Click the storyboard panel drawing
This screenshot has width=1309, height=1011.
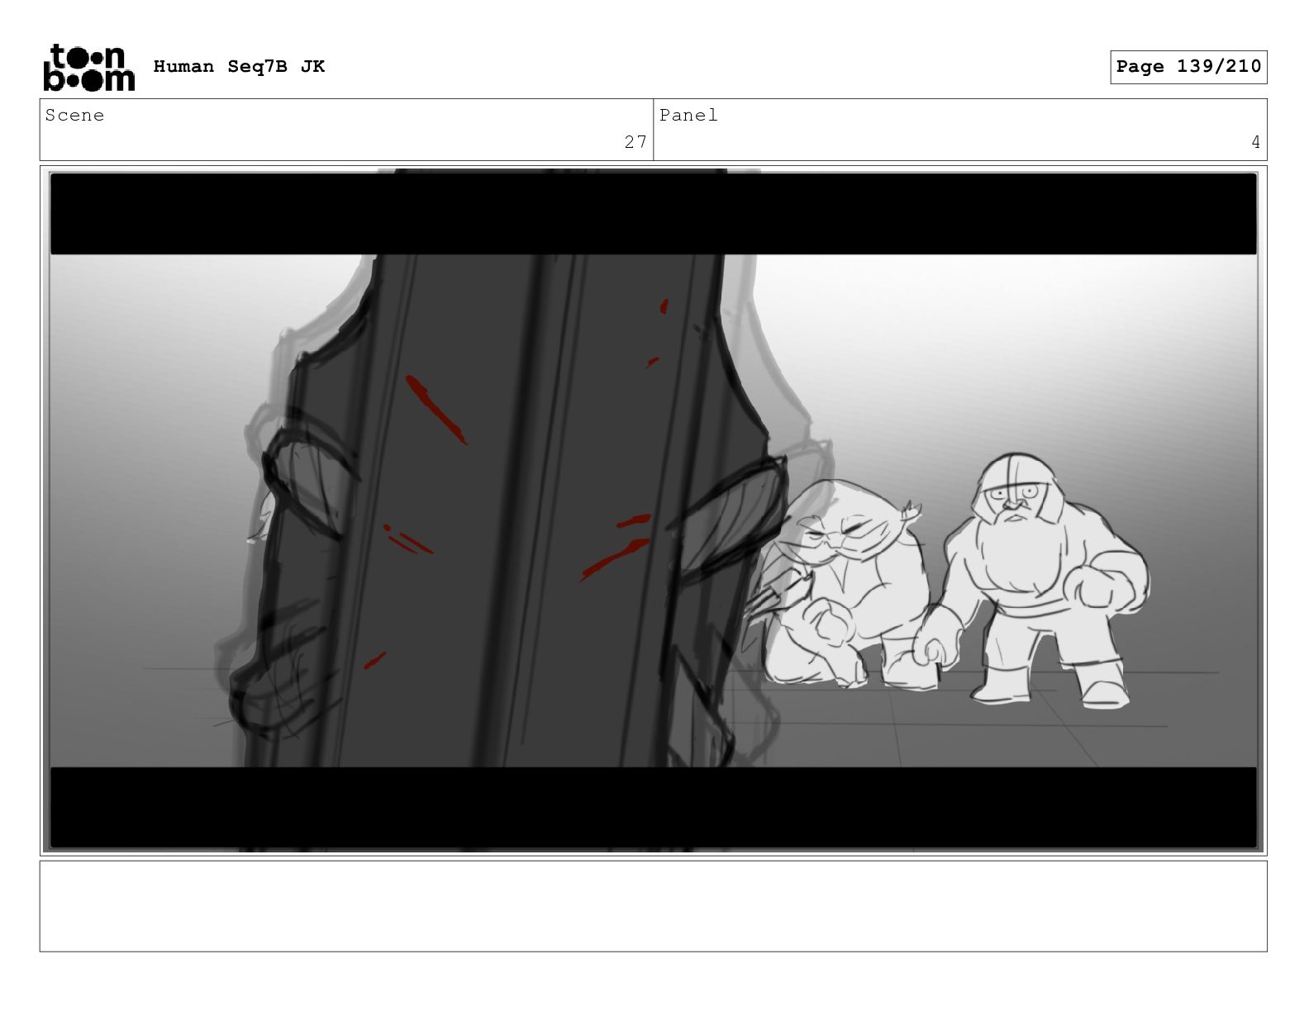653,510
